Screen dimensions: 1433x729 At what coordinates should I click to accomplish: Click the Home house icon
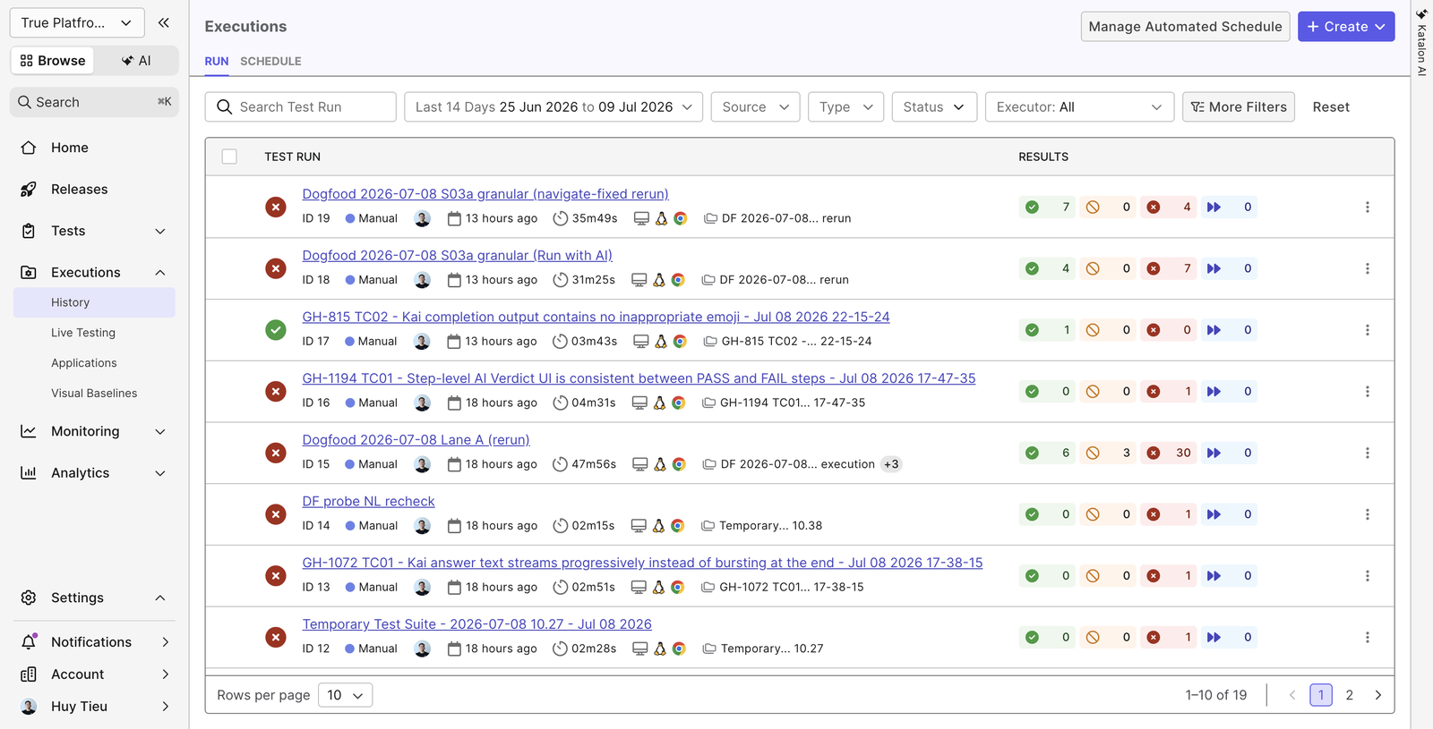pyautogui.click(x=29, y=148)
